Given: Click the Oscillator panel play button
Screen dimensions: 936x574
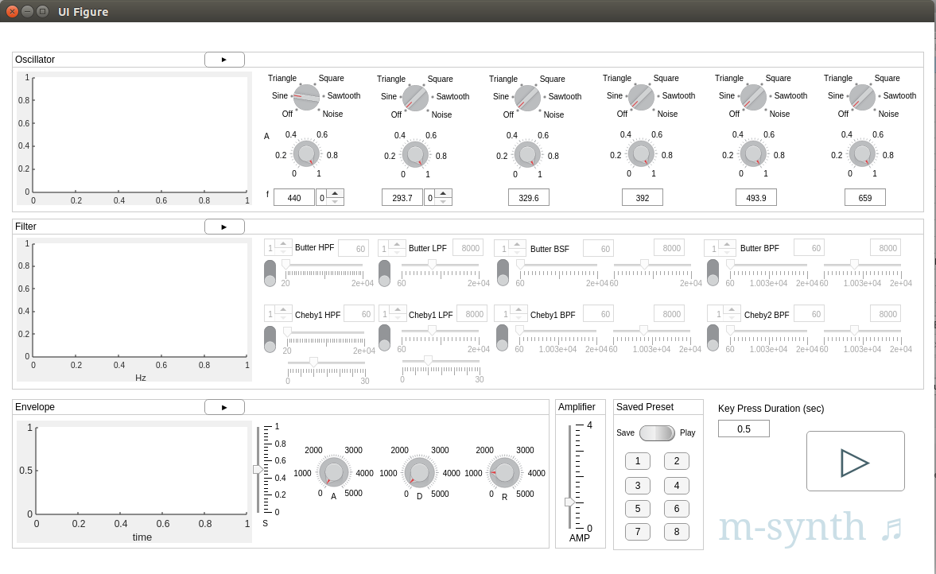Looking at the screenshot, I should pos(224,60).
